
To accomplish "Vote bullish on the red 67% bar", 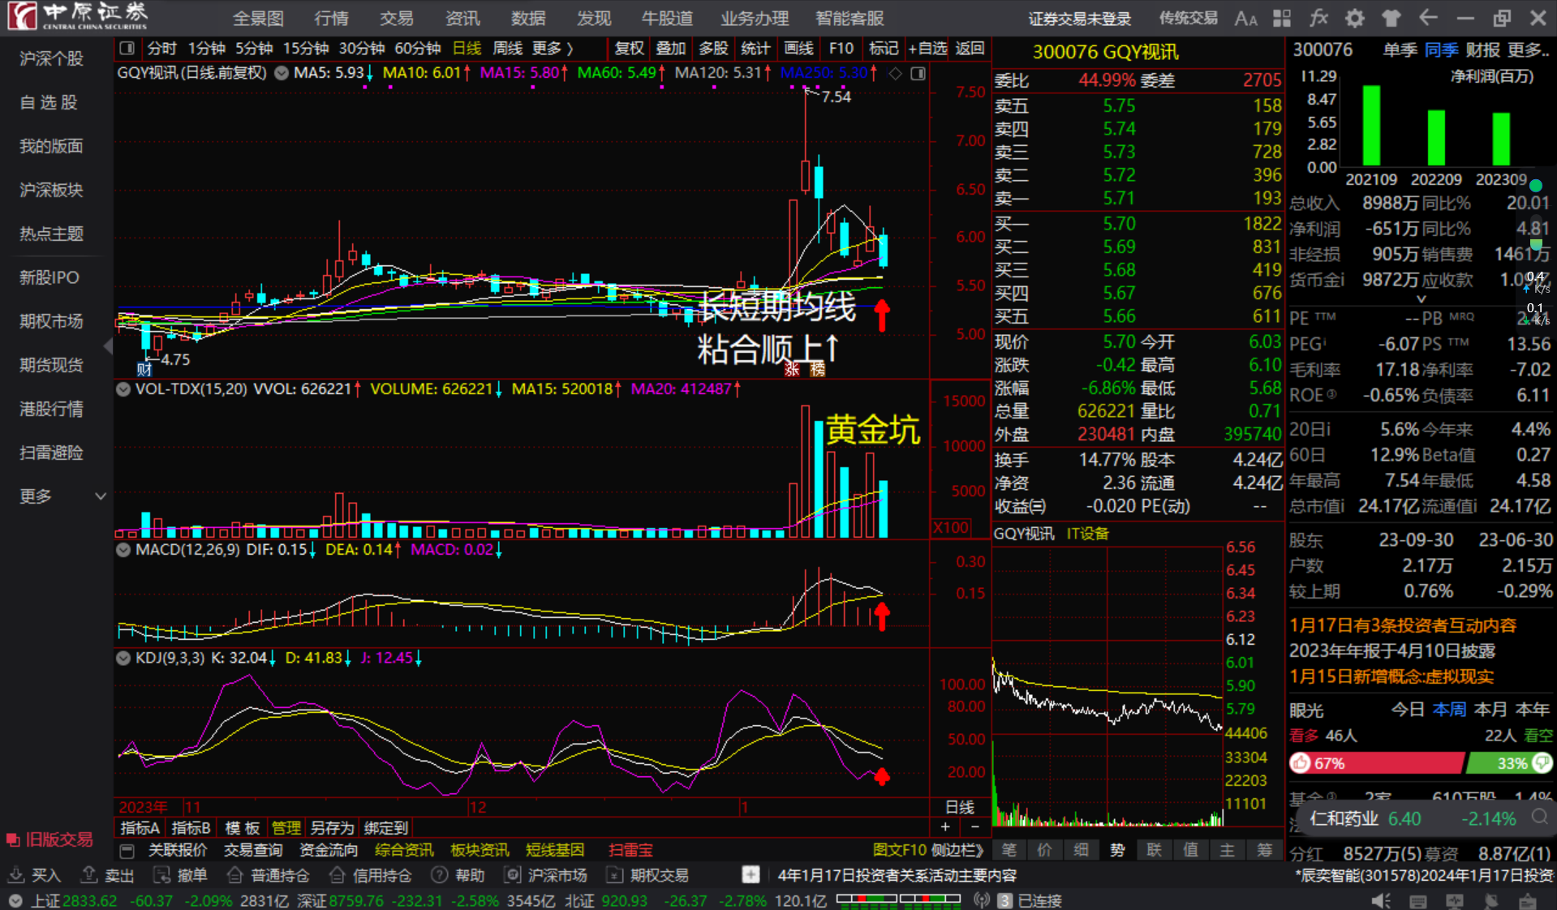I will tap(1376, 763).
